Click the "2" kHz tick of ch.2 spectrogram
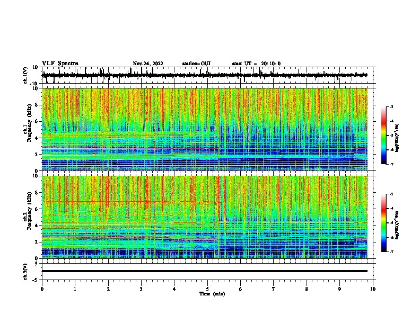The height and width of the screenshot is (324, 420). tap(37, 242)
